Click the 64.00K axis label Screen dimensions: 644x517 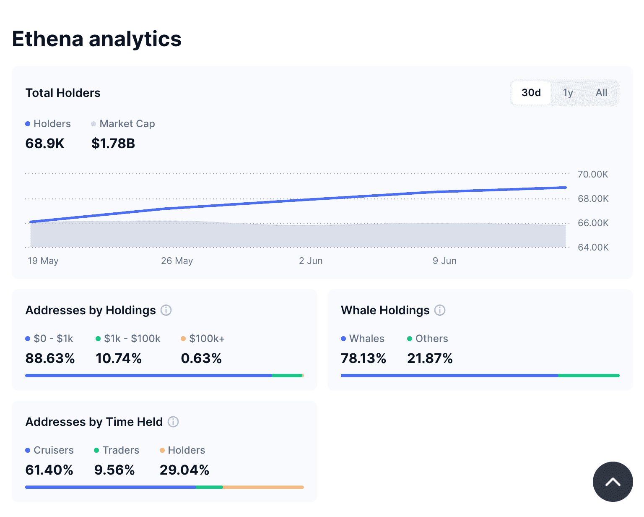pyautogui.click(x=593, y=247)
